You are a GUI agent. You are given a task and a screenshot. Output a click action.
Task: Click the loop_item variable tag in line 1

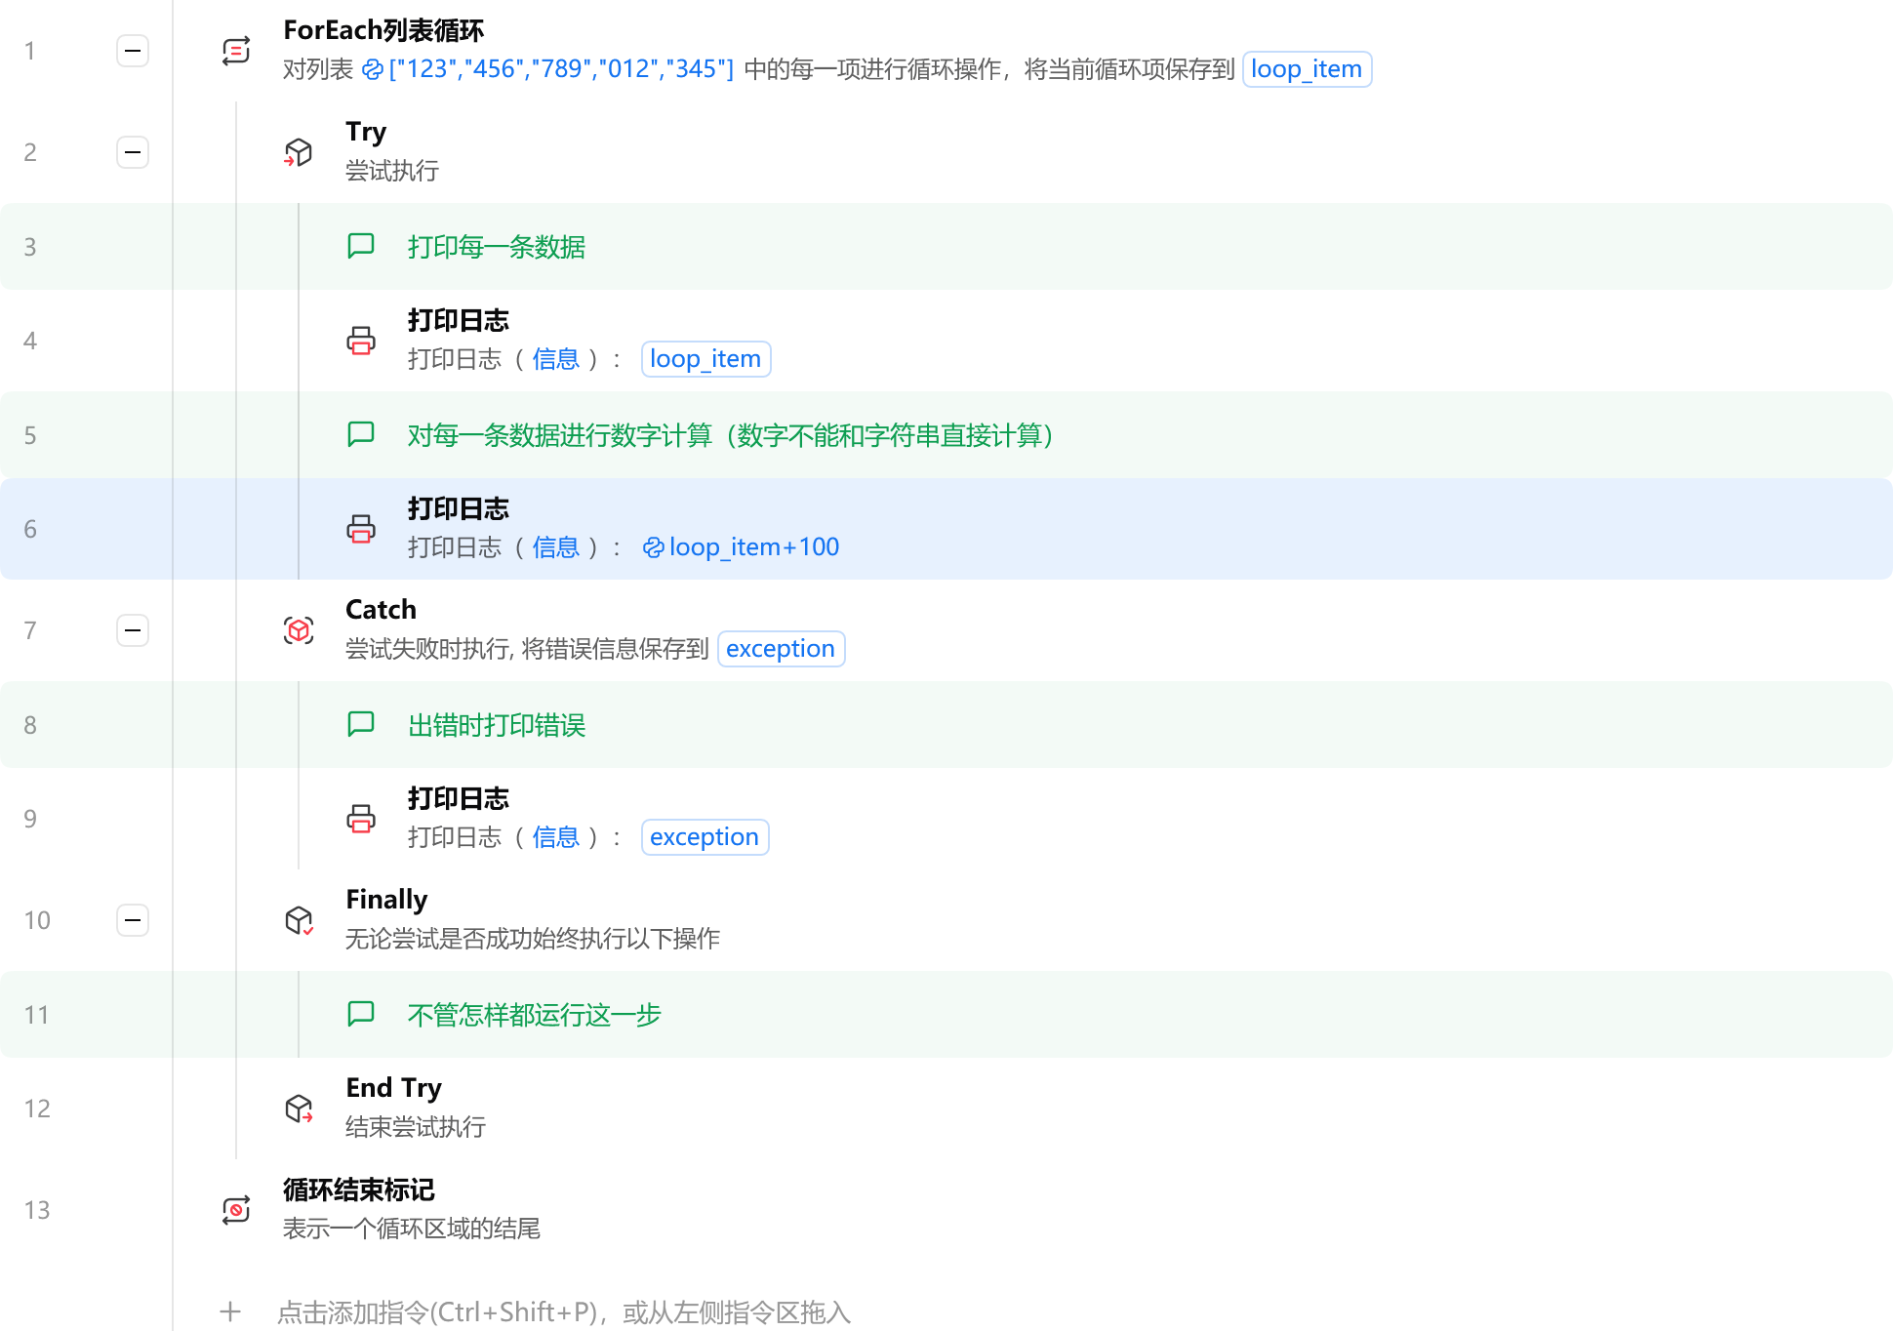1307,69
